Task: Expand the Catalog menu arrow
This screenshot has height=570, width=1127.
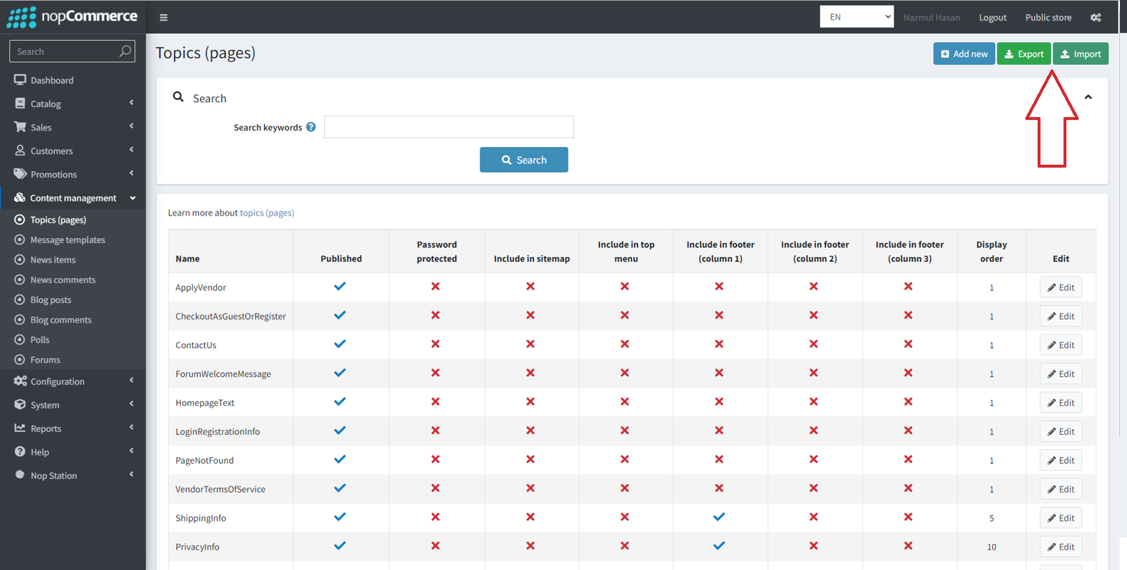Action: (x=132, y=103)
